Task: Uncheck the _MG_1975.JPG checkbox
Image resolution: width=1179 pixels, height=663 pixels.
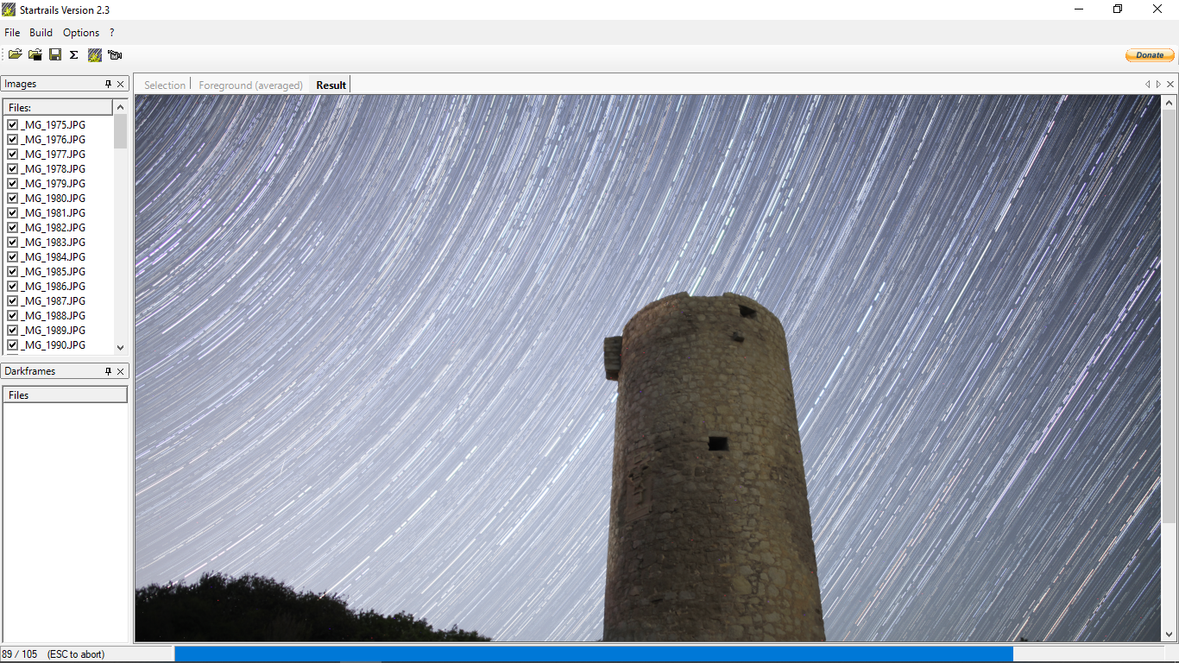Action: click(x=13, y=125)
